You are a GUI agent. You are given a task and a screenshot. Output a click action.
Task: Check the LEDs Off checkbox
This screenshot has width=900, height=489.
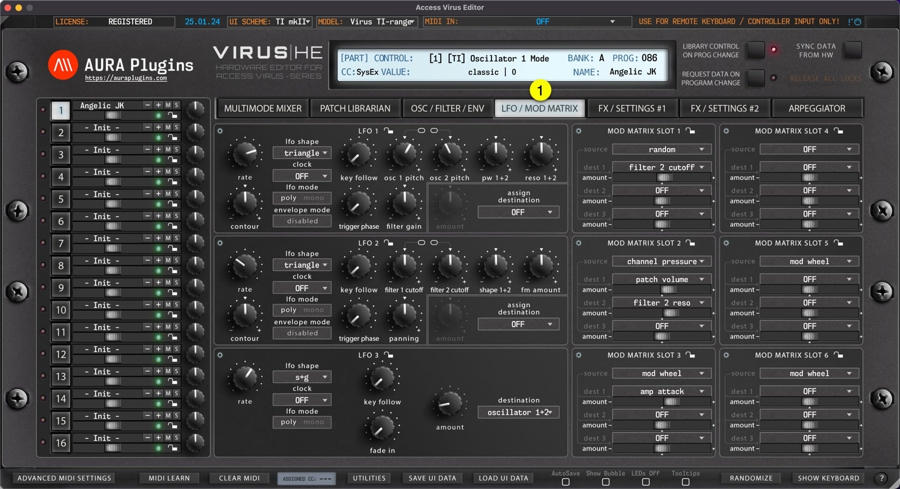[x=646, y=482]
